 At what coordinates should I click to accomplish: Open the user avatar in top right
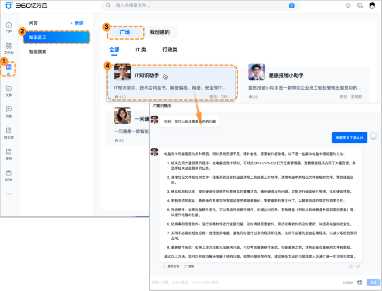click(x=372, y=6)
